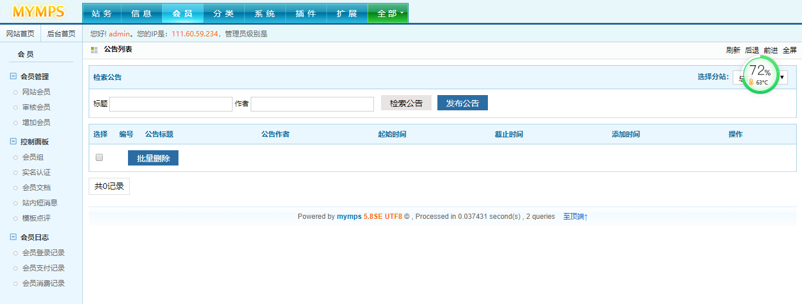Viewport: 802px width, 304px height.
Task: Open 站内短消息 in sidebar
Action: [x=40, y=203]
